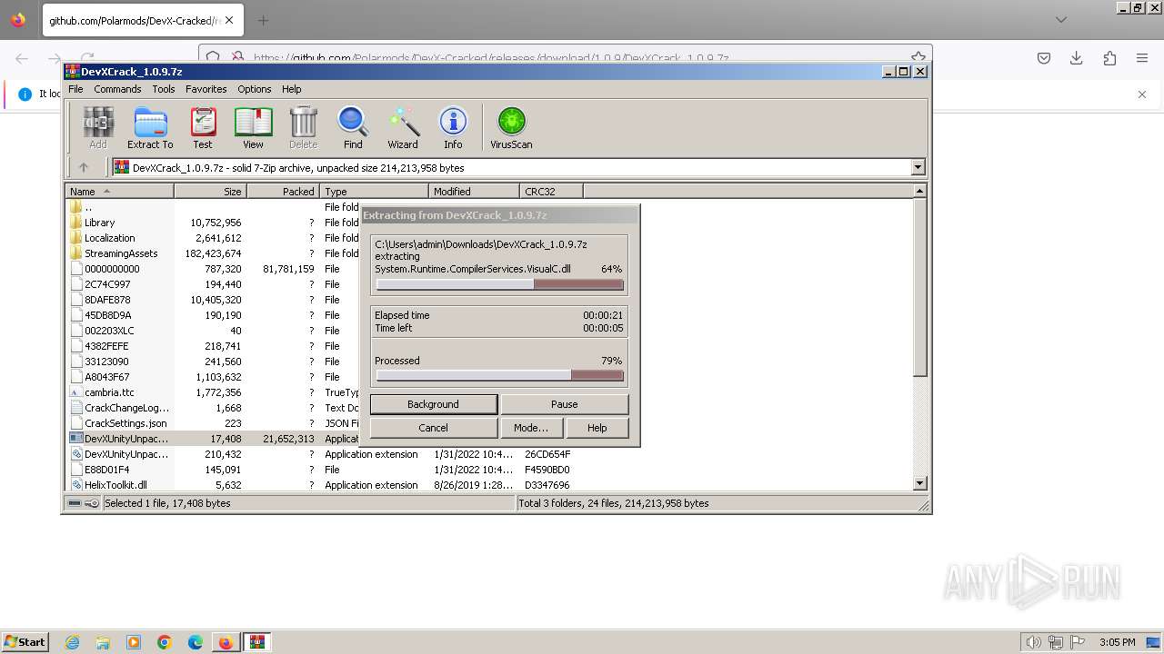Screen dimensions: 1164x654
Task: Open Firefox Downloads panel icon
Action: [x=1077, y=58]
